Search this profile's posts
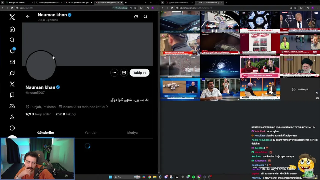This screenshot has width=320, height=180. 145,17
